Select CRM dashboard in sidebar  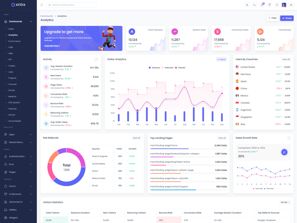click(11, 47)
